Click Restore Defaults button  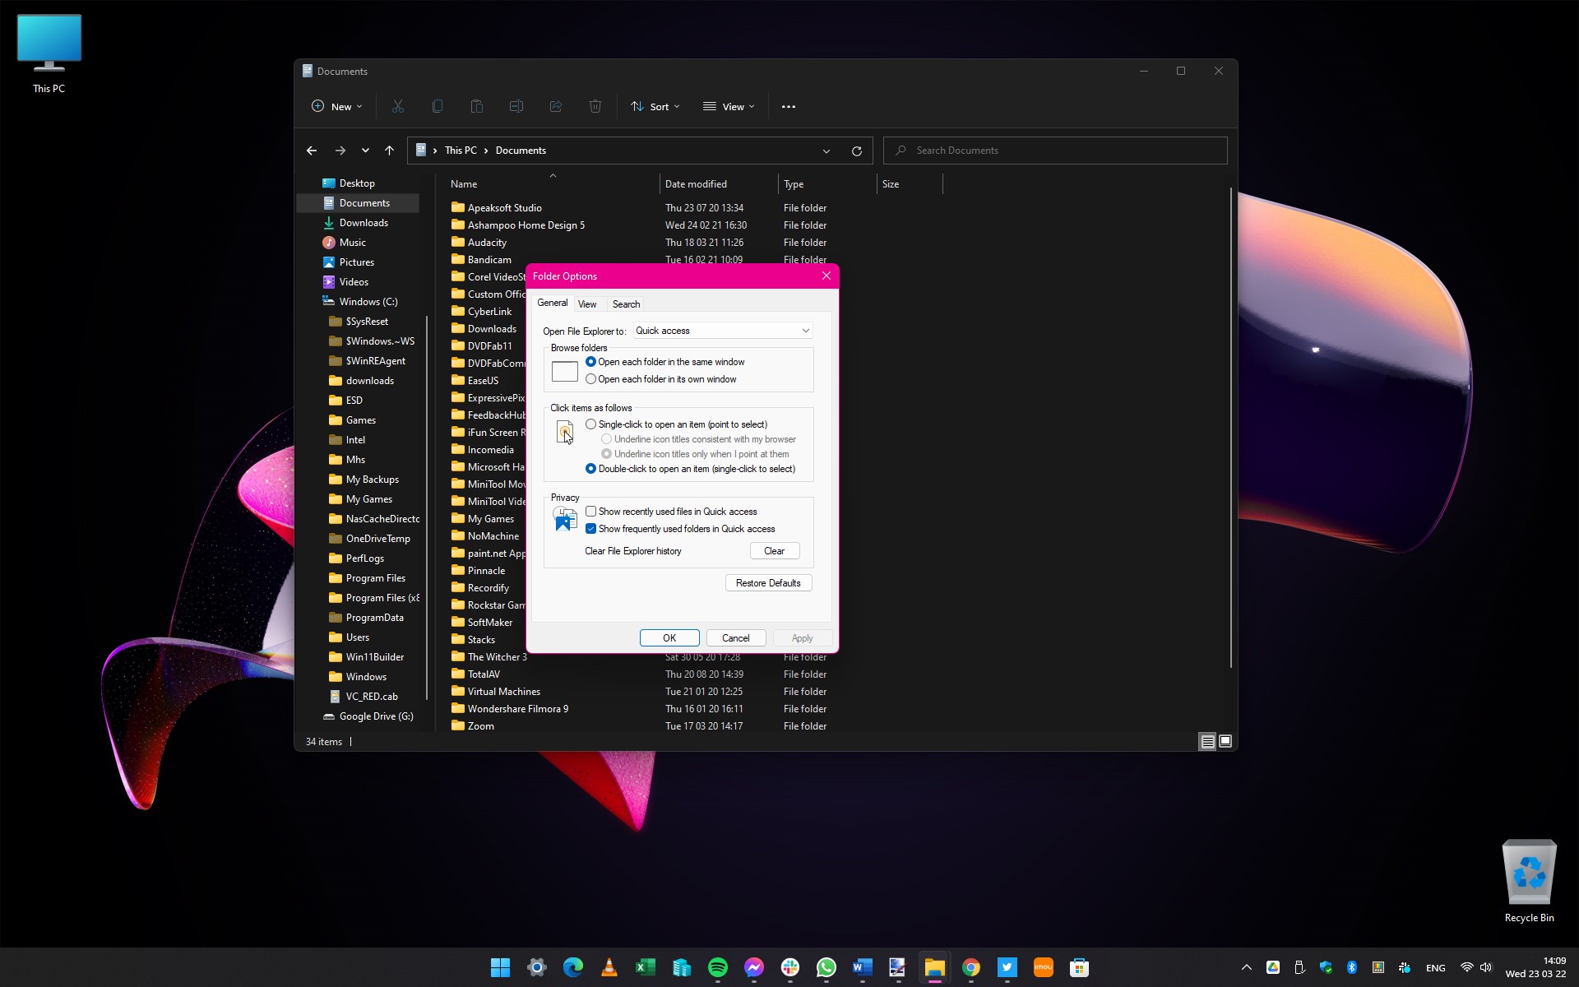point(767,582)
